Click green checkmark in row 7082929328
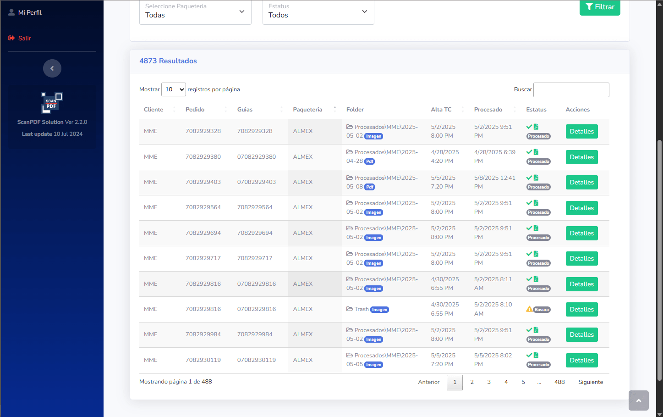The width and height of the screenshot is (663, 417). [529, 127]
